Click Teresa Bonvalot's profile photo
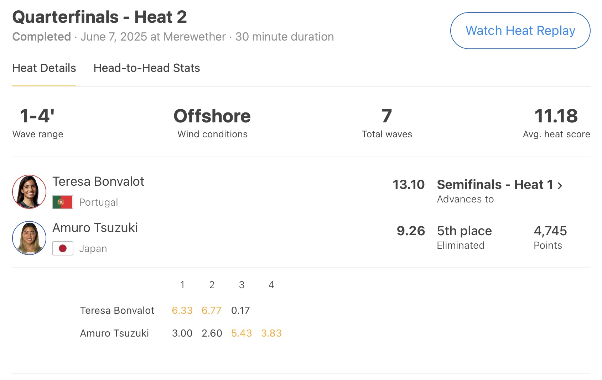The height and width of the screenshot is (380, 602). pyautogui.click(x=29, y=192)
